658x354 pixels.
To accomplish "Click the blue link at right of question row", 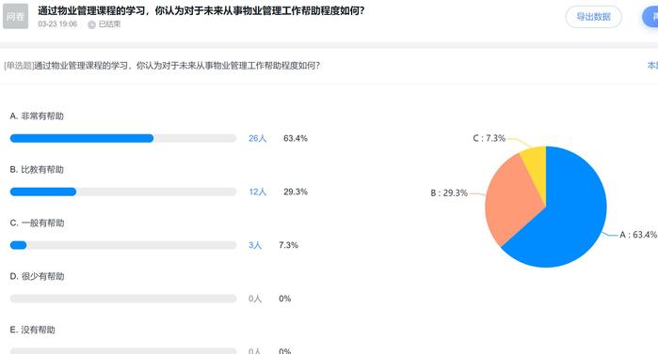I will click(x=652, y=66).
